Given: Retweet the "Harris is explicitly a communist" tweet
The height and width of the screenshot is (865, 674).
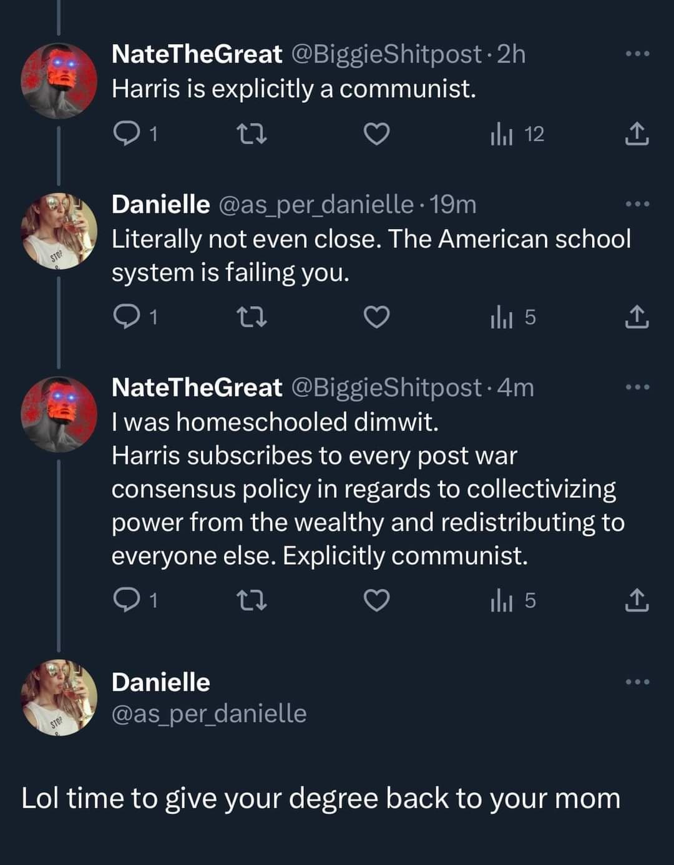Looking at the screenshot, I should (x=253, y=134).
